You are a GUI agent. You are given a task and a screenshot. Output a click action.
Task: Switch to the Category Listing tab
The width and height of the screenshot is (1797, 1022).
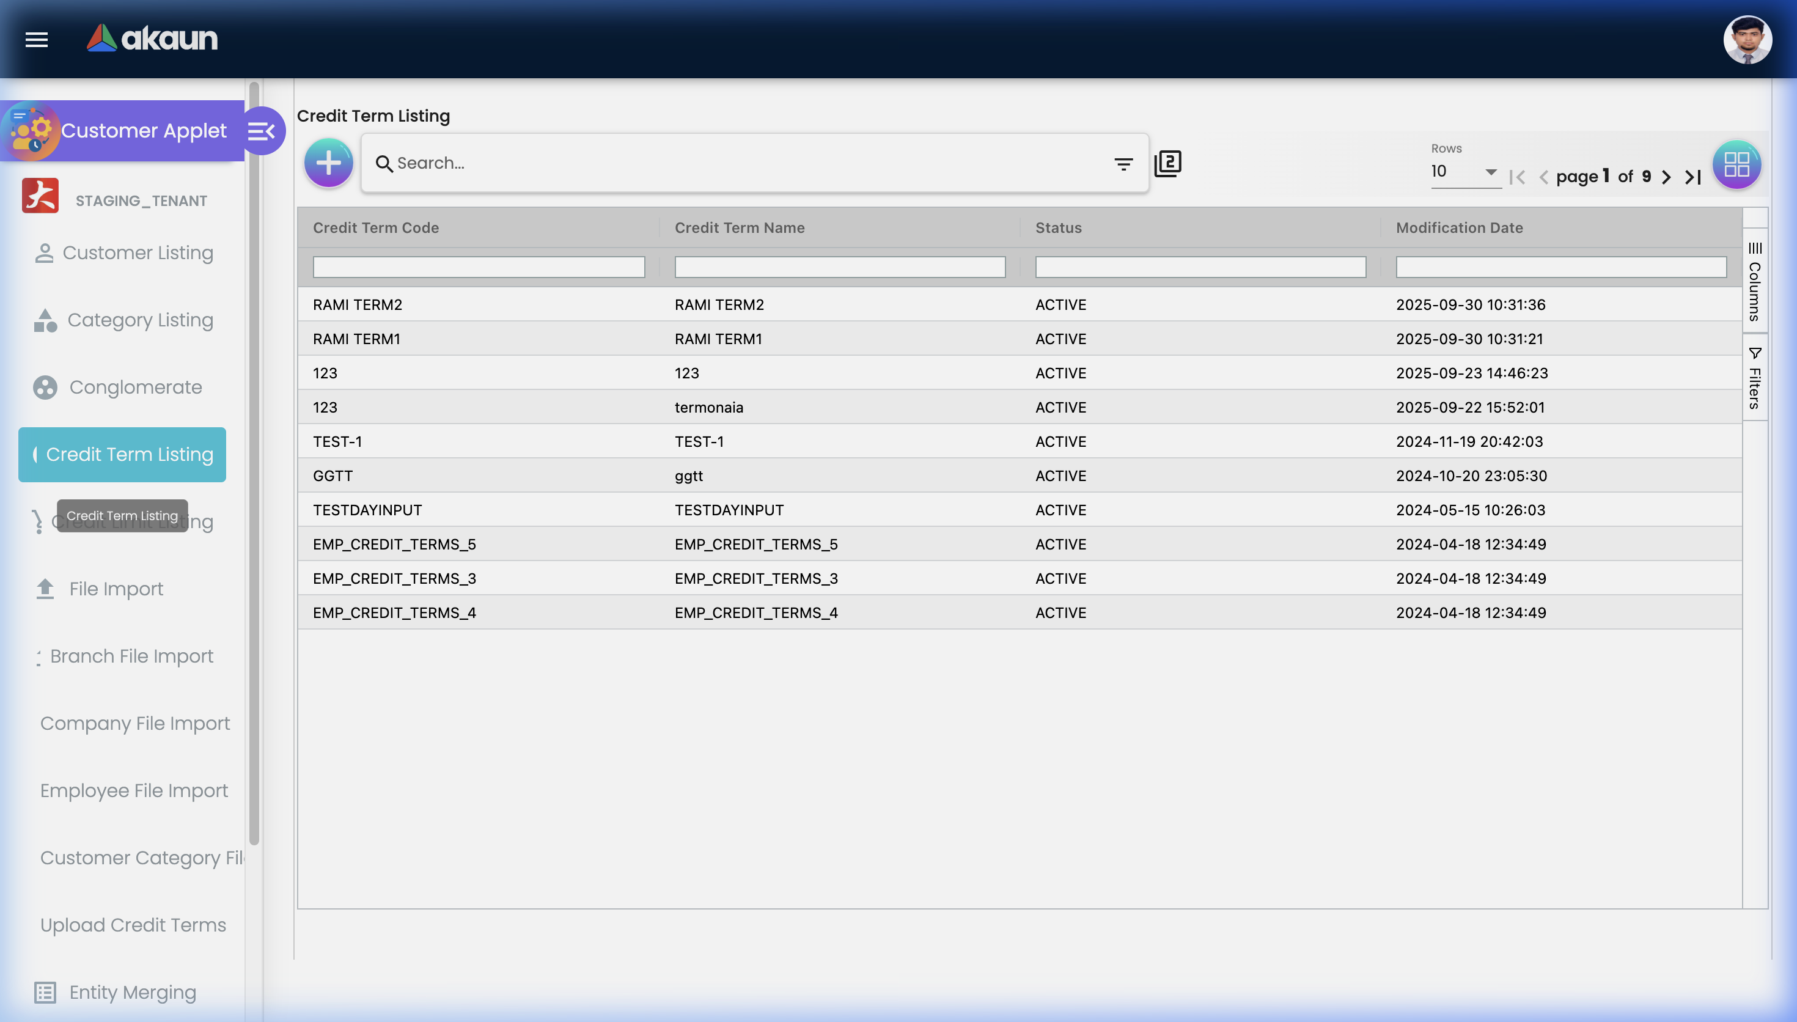coord(141,319)
